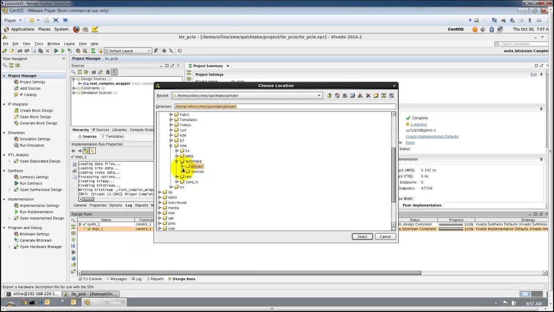
Task: Expand the lib64 folder in the directory tree
Action: (x=159, y=198)
